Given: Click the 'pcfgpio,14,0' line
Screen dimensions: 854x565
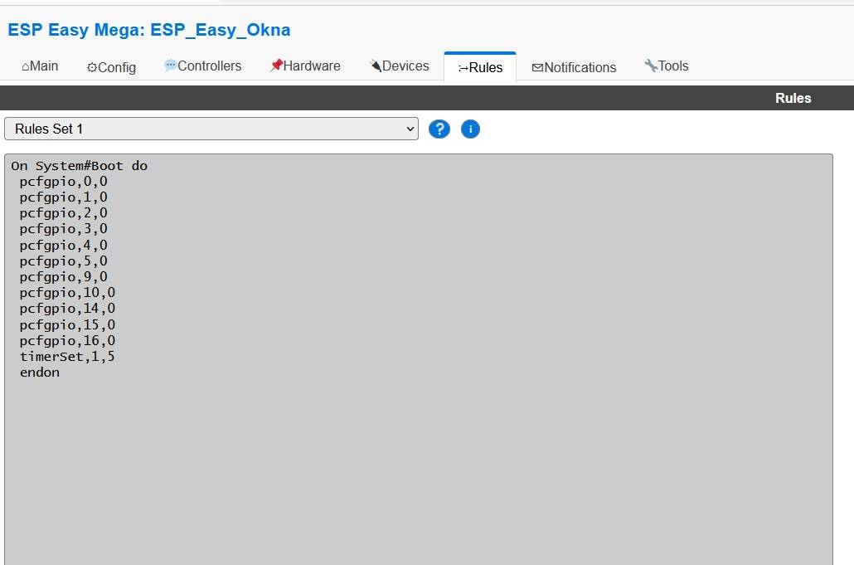Looking at the screenshot, I should (x=67, y=309).
